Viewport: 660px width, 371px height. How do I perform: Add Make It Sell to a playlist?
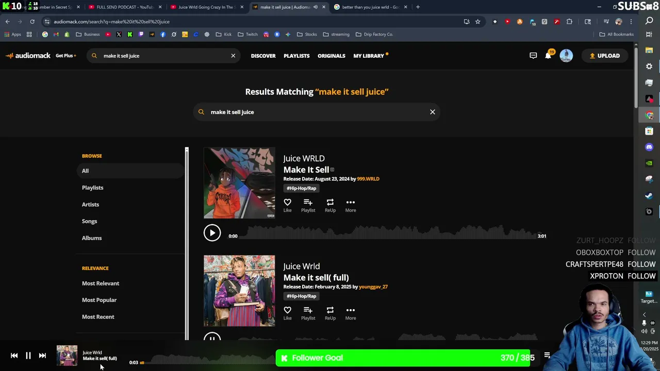[308, 205]
